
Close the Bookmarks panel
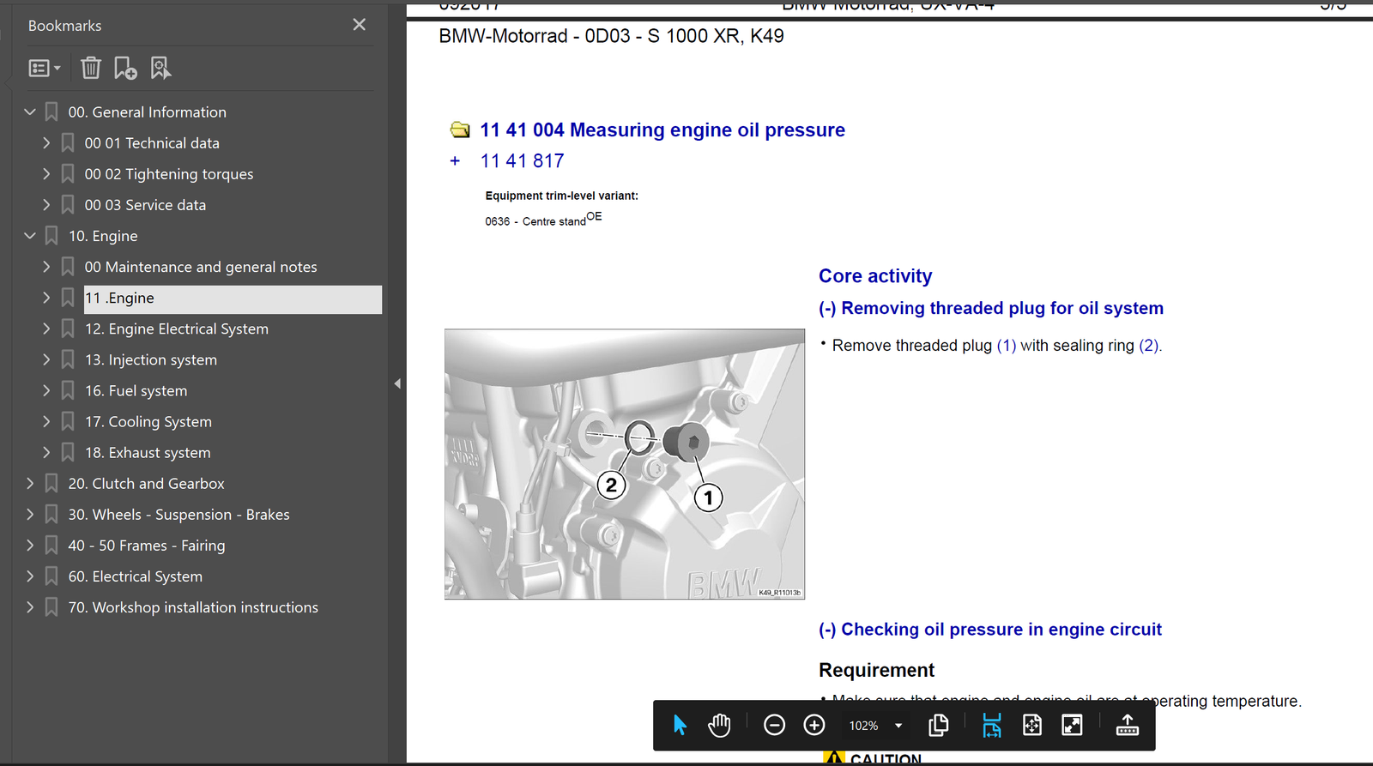point(360,25)
